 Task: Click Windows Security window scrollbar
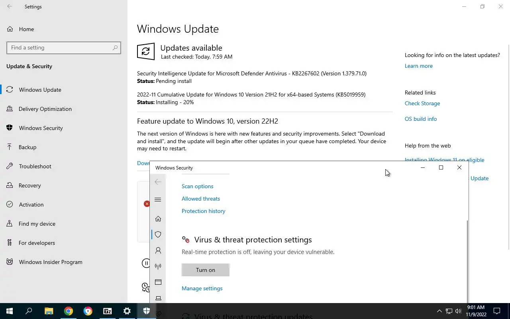click(467, 261)
